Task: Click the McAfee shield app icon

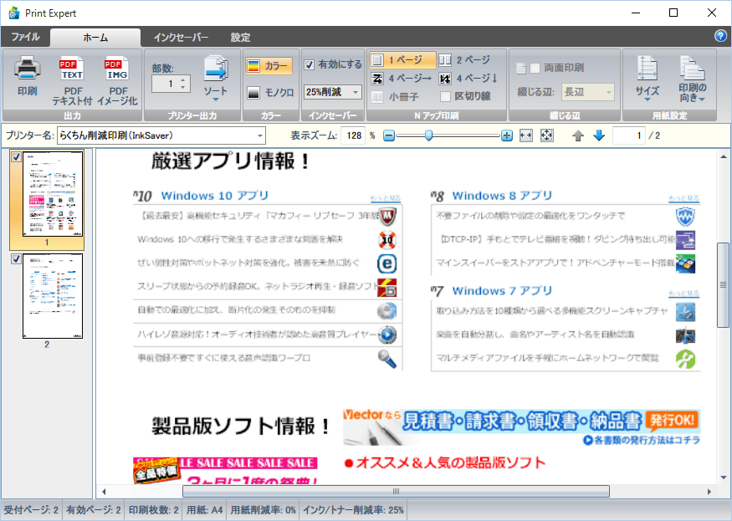Action: click(x=387, y=217)
